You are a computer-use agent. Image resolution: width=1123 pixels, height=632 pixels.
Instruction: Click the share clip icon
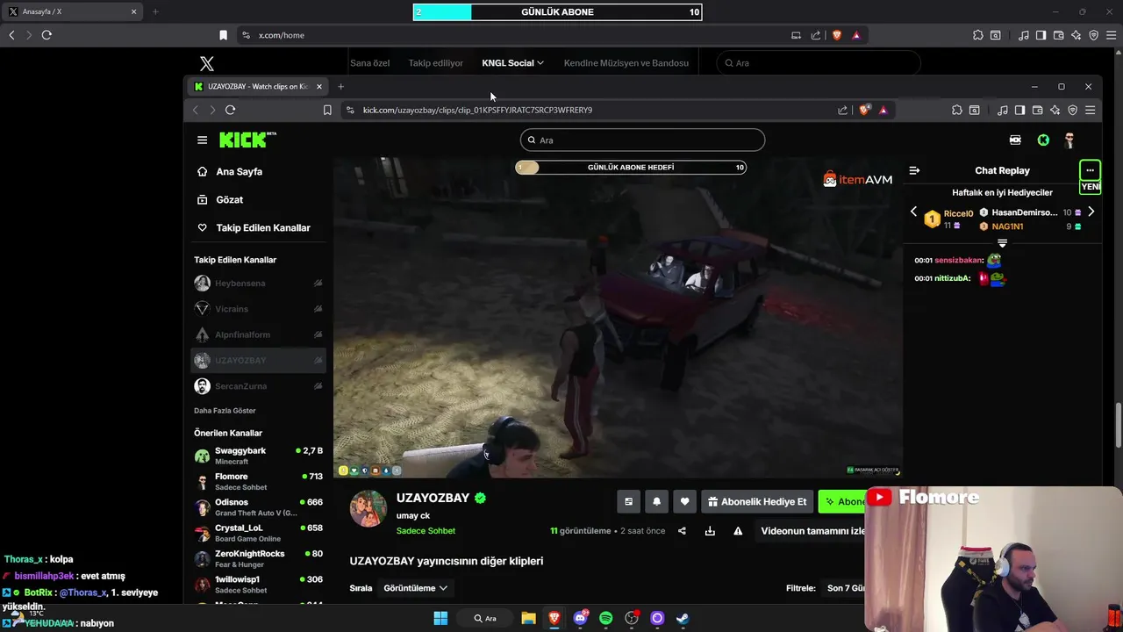click(682, 531)
